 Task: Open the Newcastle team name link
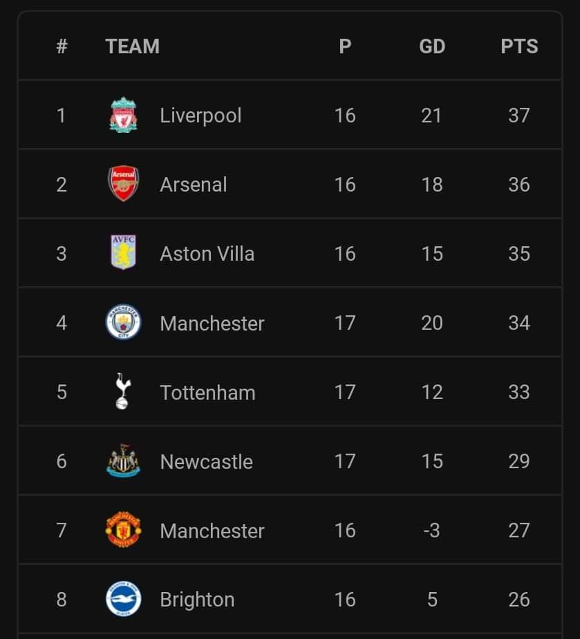(207, 462)
